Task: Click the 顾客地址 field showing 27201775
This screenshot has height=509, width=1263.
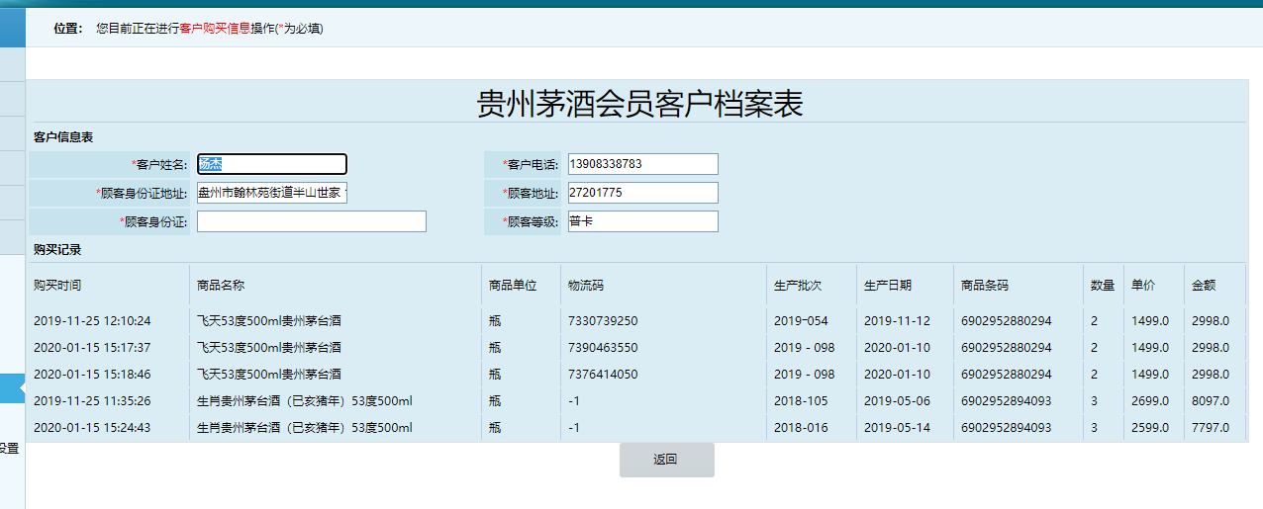Action: (x=641, y=193)
